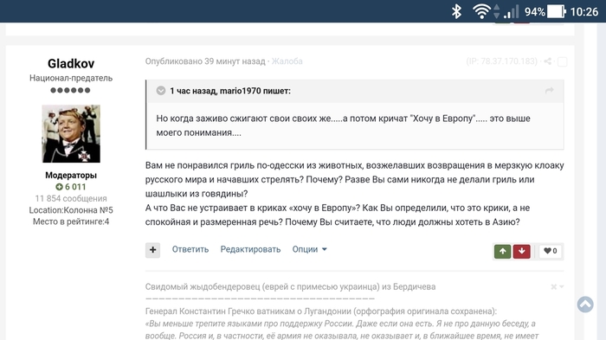This screenshot has height=340, width=606.
Task: Tap the Wi-Fi signal icon
Action: pos(481,11)
